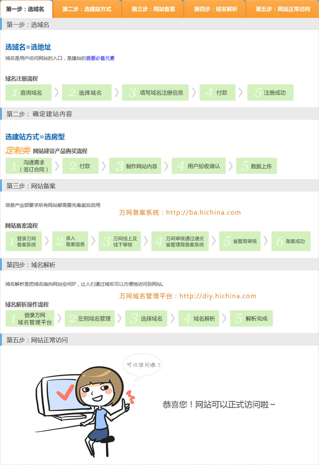
Task: Click step 1 沟通需求（签订合同）box
Action: 29,166
